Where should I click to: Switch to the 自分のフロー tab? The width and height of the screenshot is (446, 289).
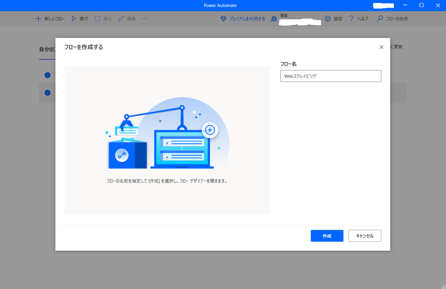click(47, 49)
